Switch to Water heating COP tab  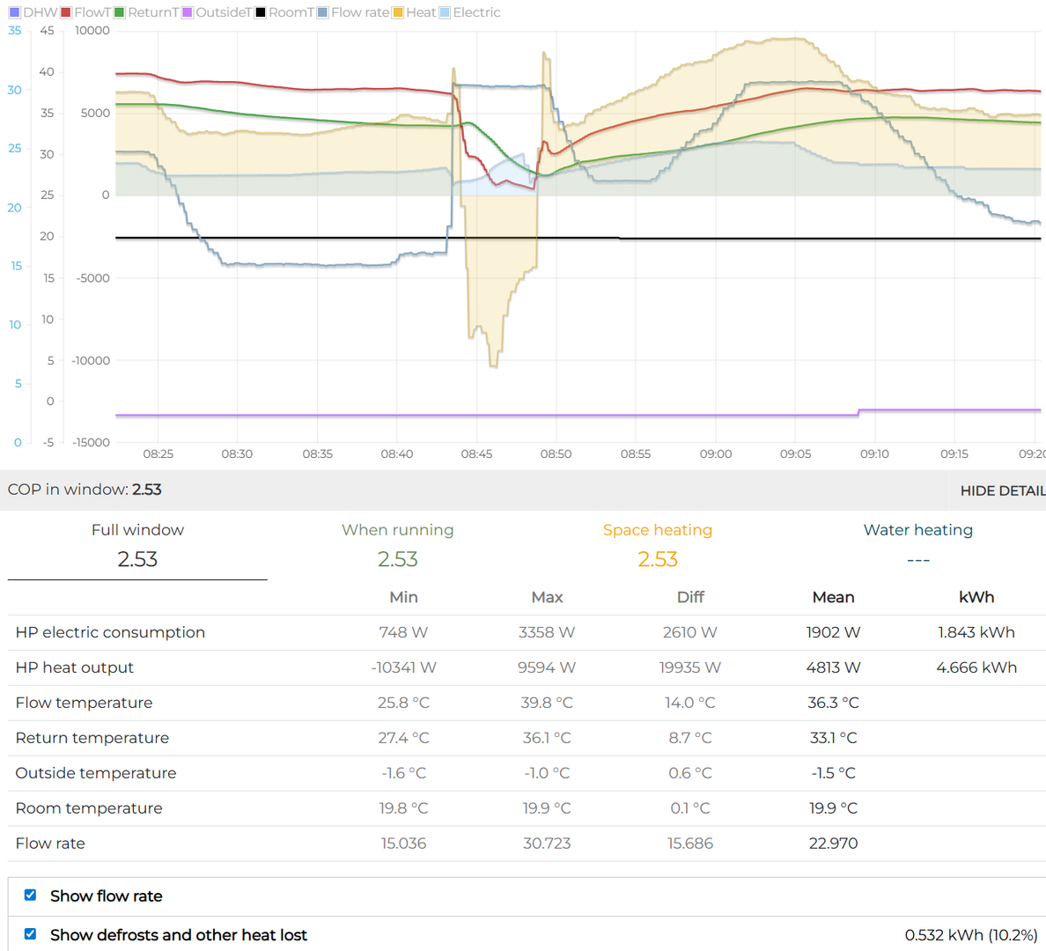[x=917, y=544]
